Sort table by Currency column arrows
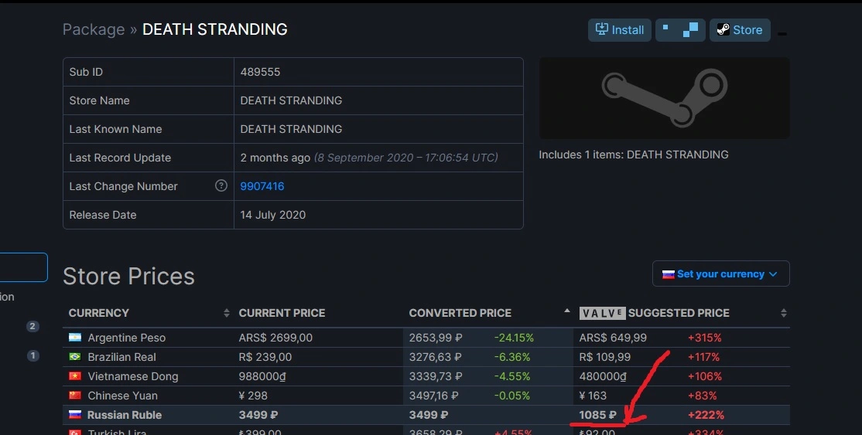Viewport: 862px width, 435px height. pos(227,312)
